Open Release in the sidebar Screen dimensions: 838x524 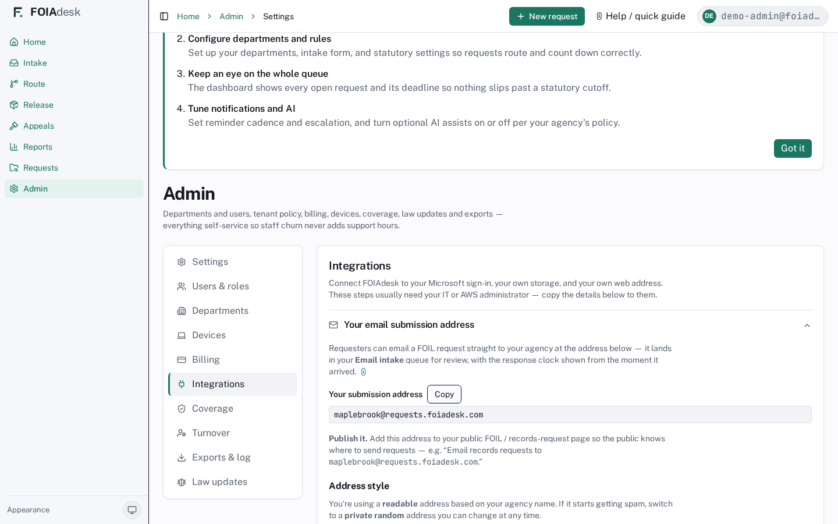pyautogui.click(x=74, y=105)
